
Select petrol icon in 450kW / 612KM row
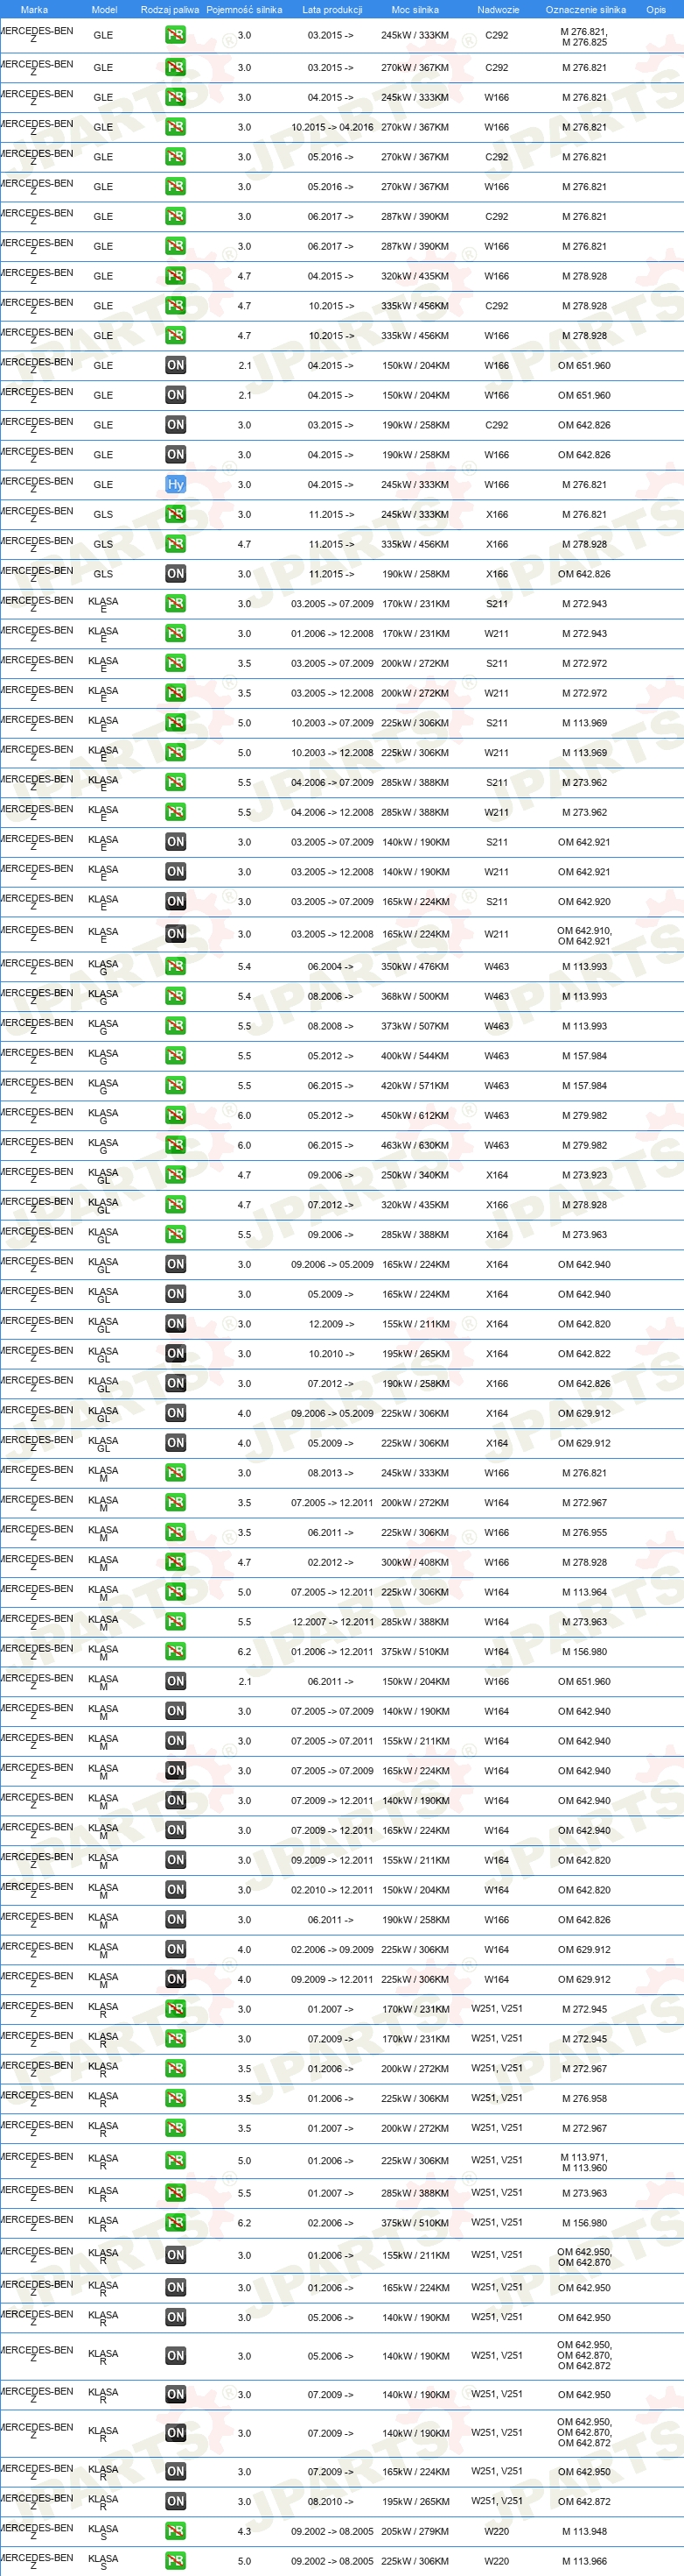176,1115
